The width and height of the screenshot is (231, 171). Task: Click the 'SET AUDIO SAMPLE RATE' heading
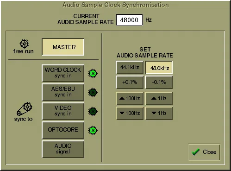(x=145, y=52)
